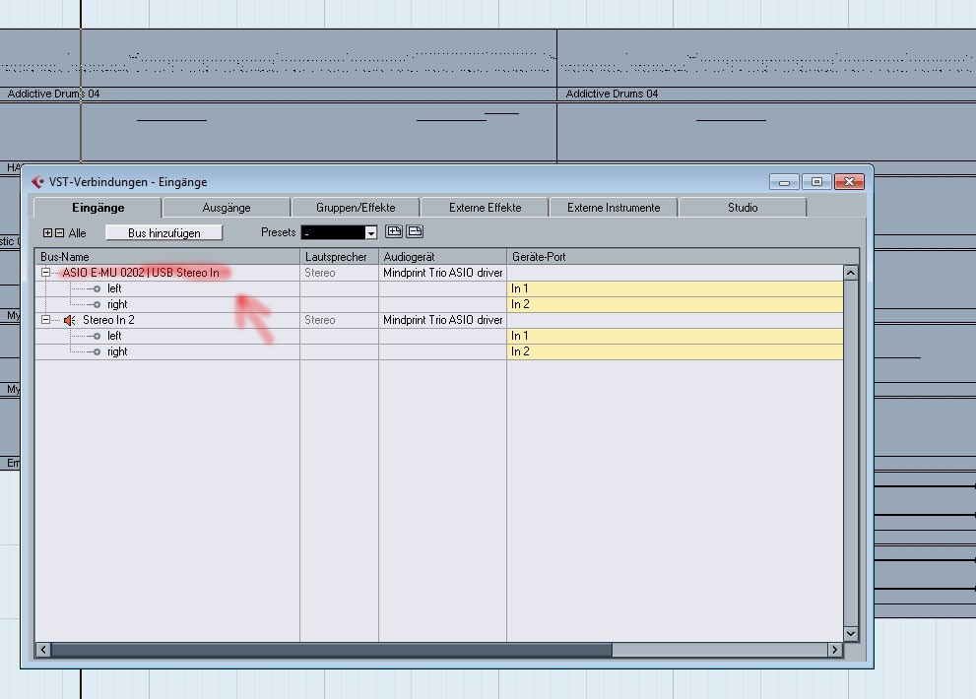This screenshot has width=976, height=699.
Task: Expand all buses with plus icon
Action: tap(47, 232)
